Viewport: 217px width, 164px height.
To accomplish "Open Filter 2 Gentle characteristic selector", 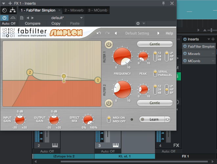I will [155, 103].
